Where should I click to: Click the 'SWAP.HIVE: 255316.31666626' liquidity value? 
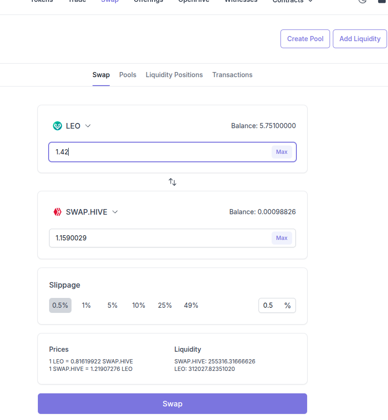tap(215, 362)
